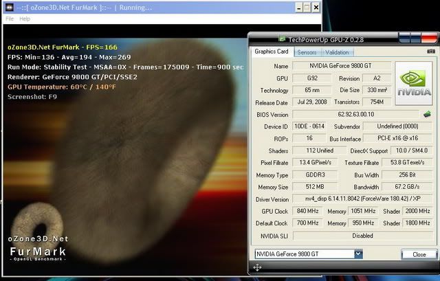
Task: Click the GPU value G92
Action: coord(312,78)
